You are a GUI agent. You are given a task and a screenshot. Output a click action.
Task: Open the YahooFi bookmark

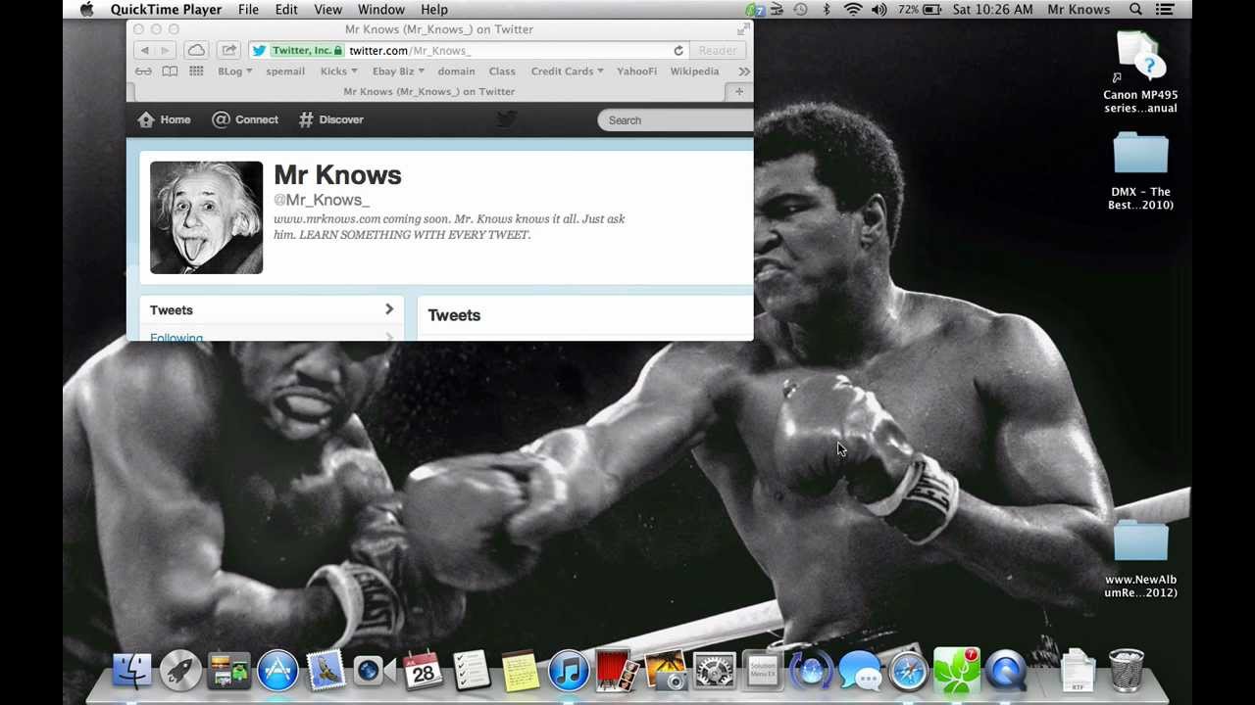(636, 71)
